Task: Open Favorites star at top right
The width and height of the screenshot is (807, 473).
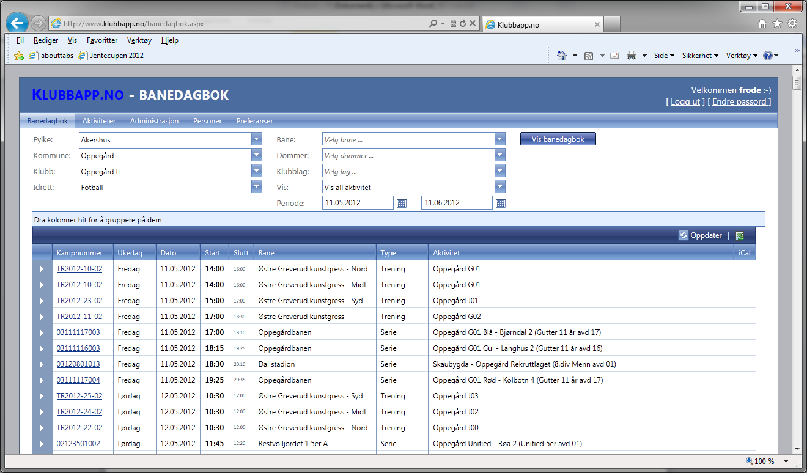Action: [x=777, y=24]
